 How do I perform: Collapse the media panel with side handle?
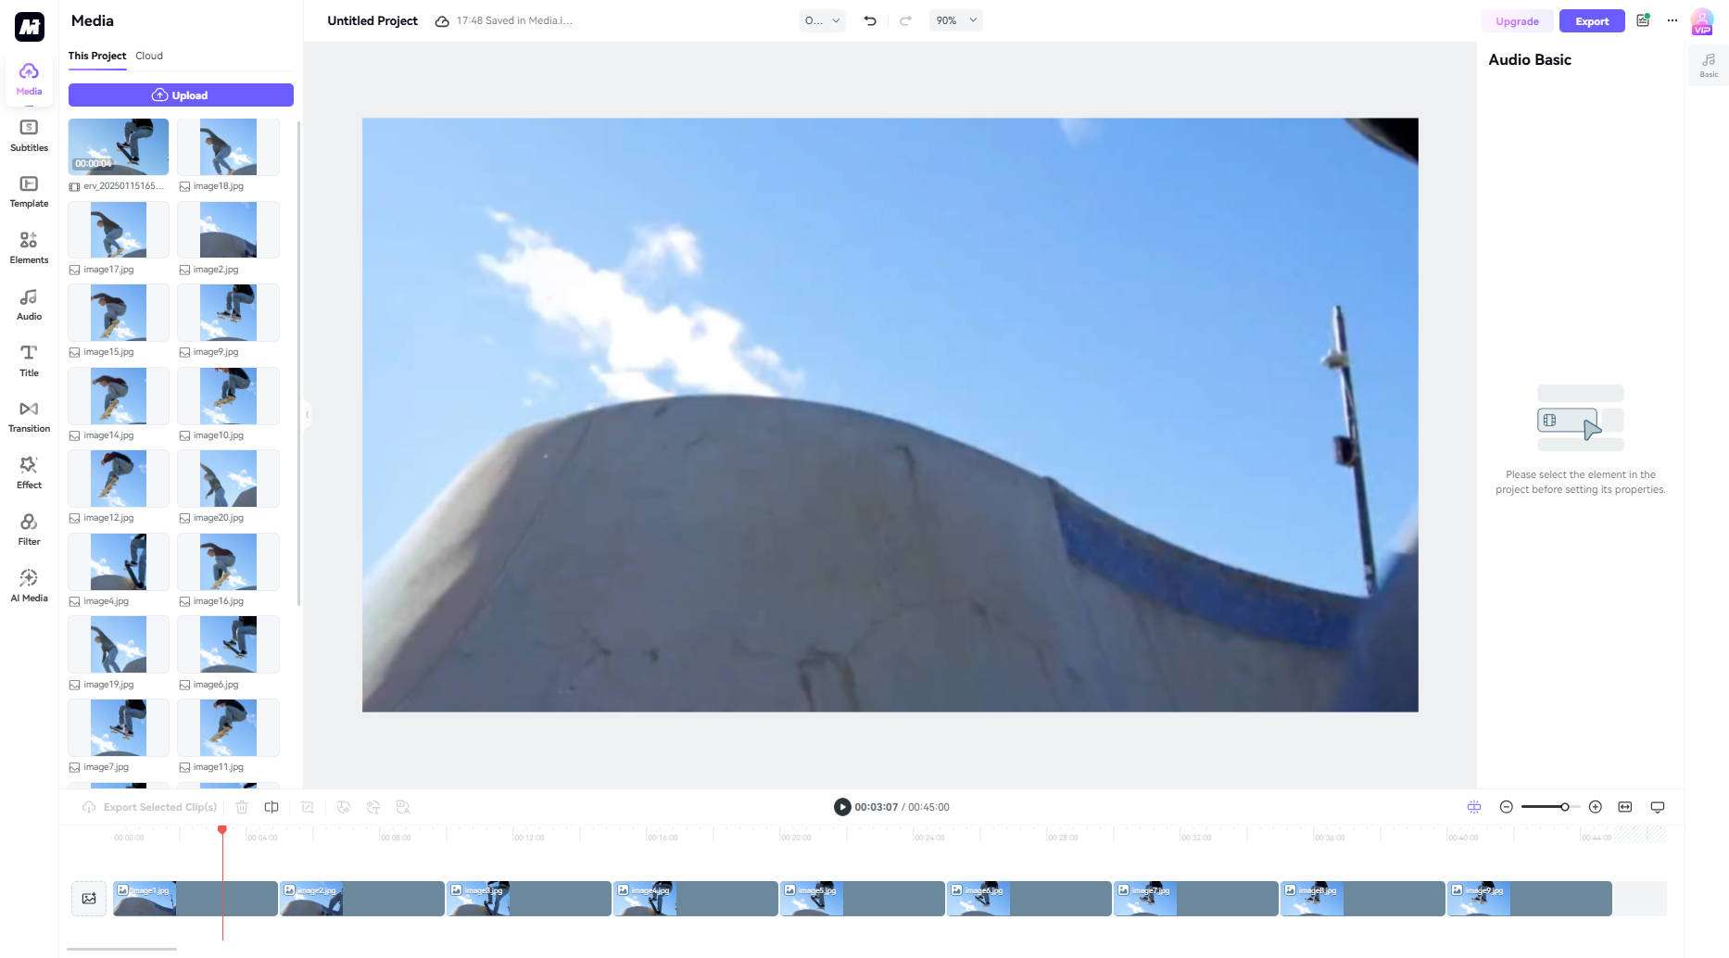pyautogui.click(x=307, y=414)
